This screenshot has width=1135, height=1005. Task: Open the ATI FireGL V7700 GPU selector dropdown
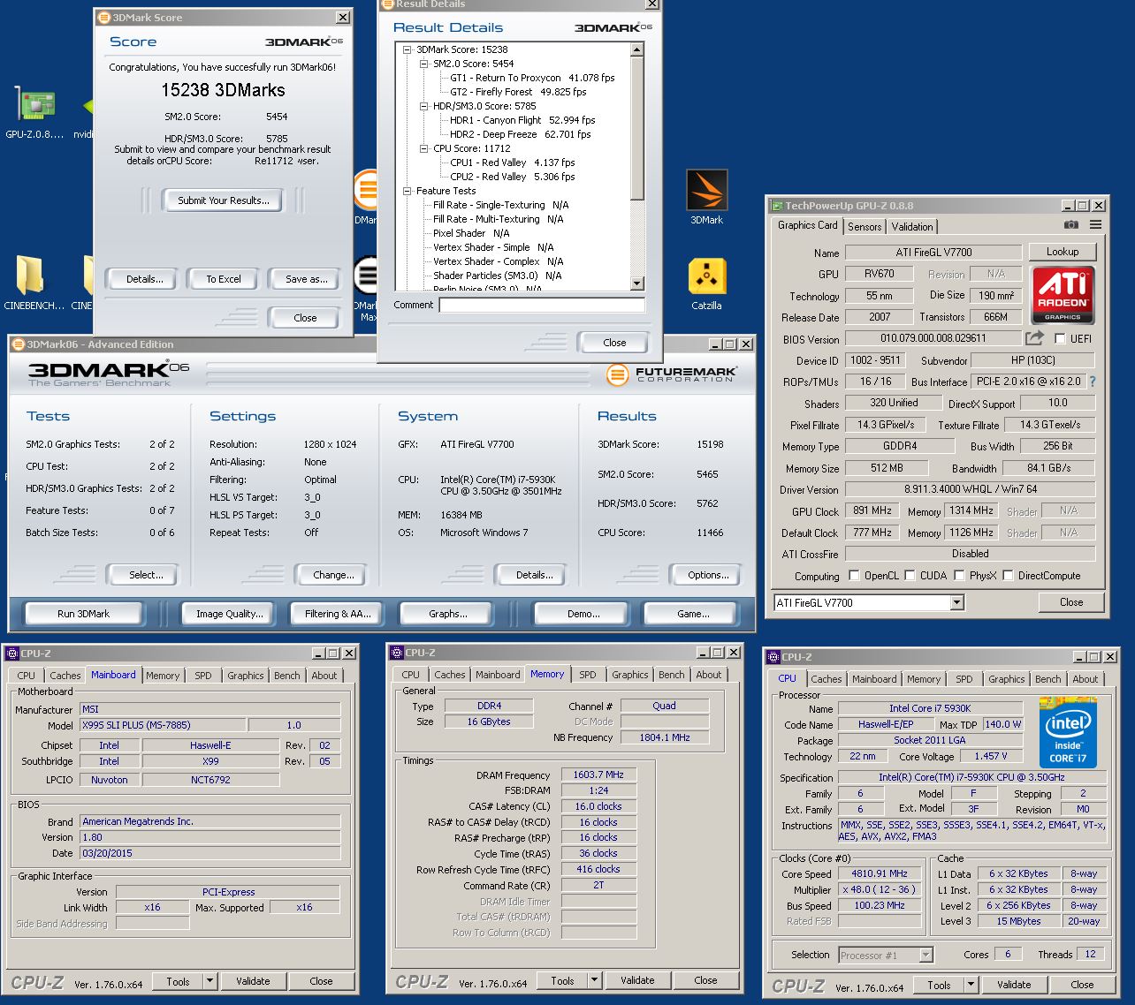(x=956, y=602)
